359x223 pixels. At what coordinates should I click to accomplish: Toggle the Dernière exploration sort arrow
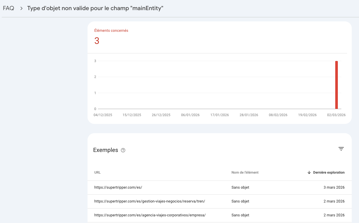pos(309,172)
